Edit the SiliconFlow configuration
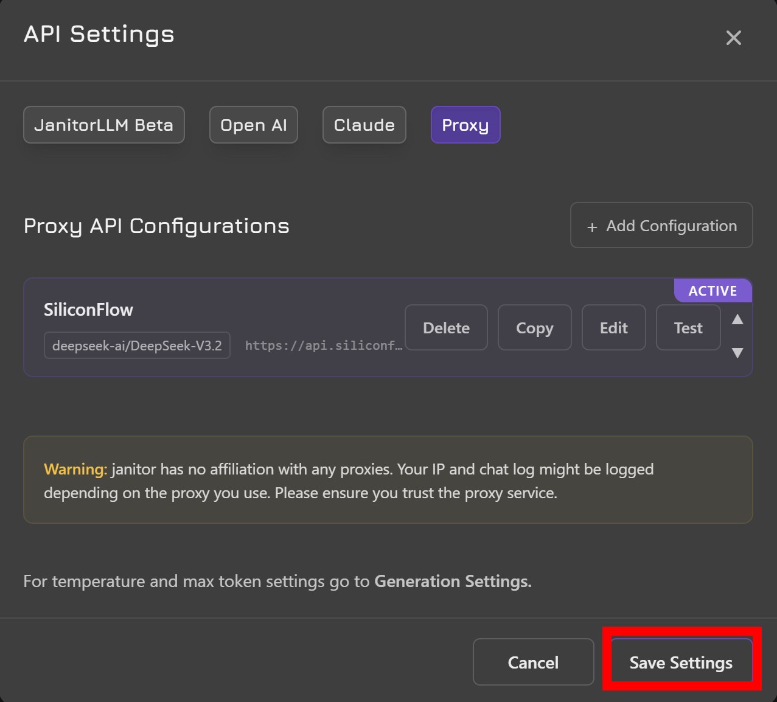The width and height of the screenshot is (777, 702). (613, 327)
